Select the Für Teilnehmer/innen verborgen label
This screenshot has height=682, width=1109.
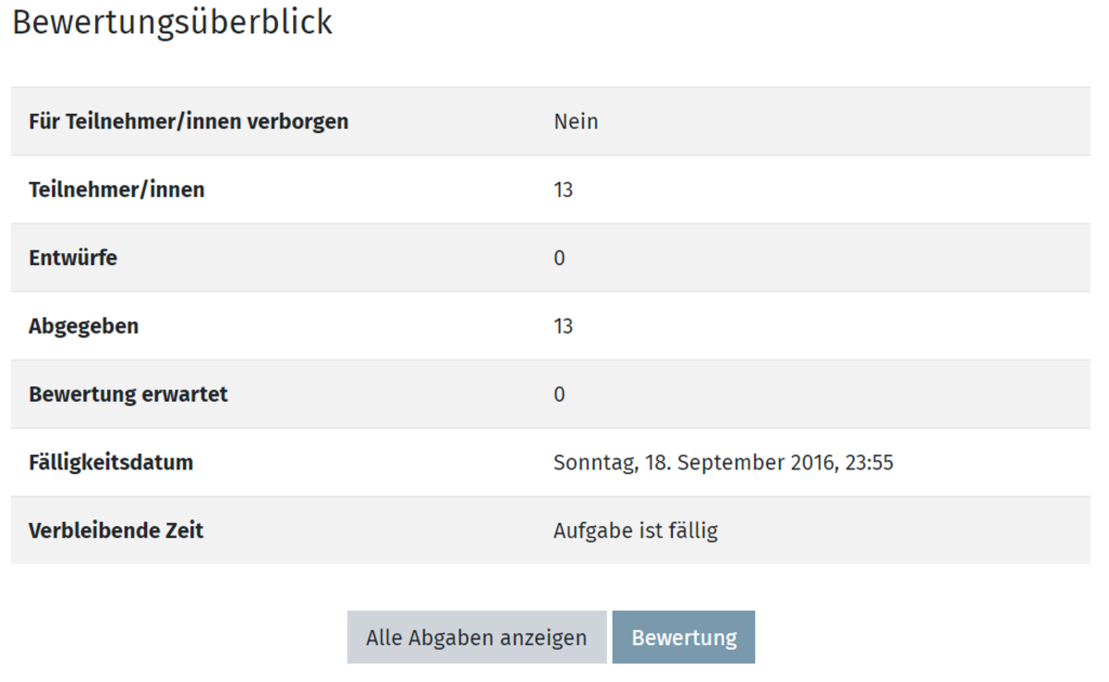point(189,121)
